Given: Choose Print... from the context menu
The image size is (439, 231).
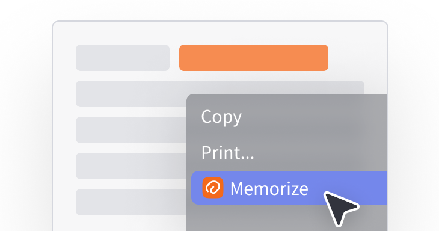Looking at the screenshot, I should click(228, 153).
